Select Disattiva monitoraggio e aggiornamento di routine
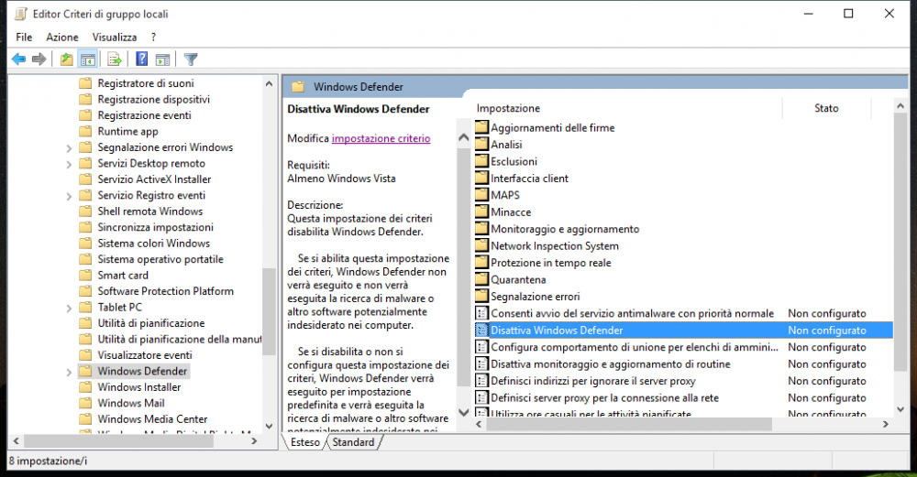The width and height of the screenshot is (917, 477). point(610,363)
